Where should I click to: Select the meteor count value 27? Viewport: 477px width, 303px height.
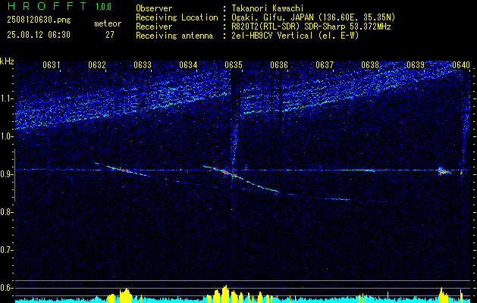[x=110, y=35]
